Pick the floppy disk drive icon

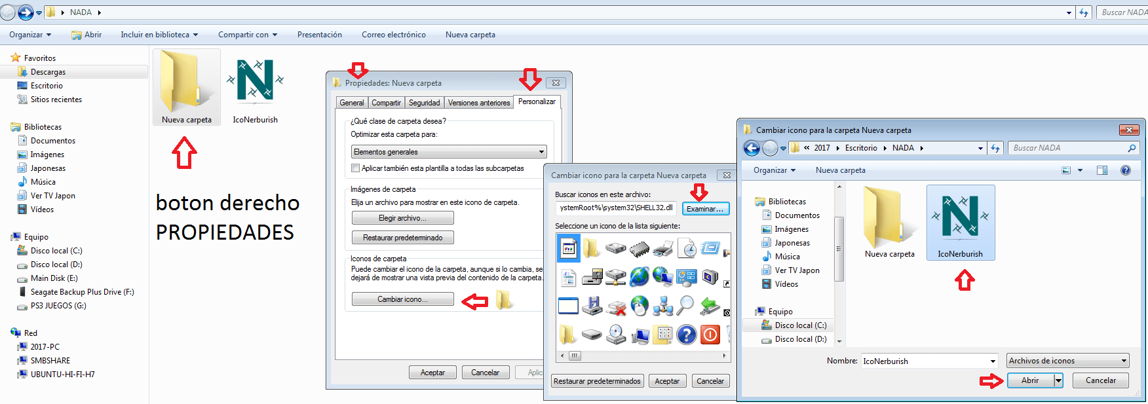pyautogui.click(x=592, y=305)
